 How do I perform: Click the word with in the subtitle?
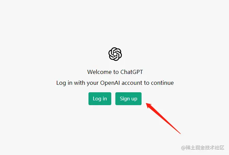tap(80, 83)
